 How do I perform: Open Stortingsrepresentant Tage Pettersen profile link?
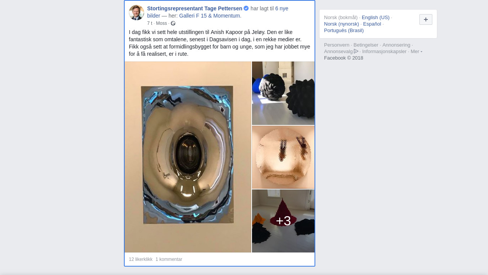(194, 8)
